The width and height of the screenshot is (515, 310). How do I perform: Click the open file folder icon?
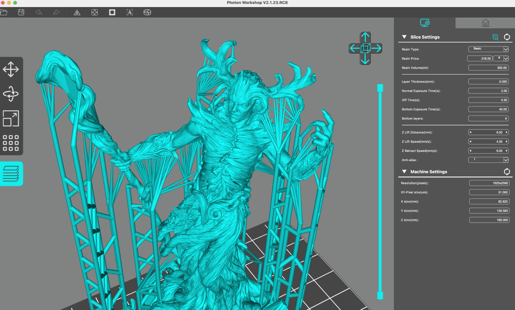pos(4,12)
